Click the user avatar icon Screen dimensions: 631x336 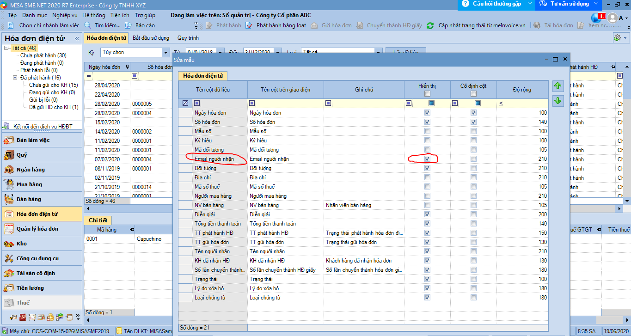coord(613,18)
